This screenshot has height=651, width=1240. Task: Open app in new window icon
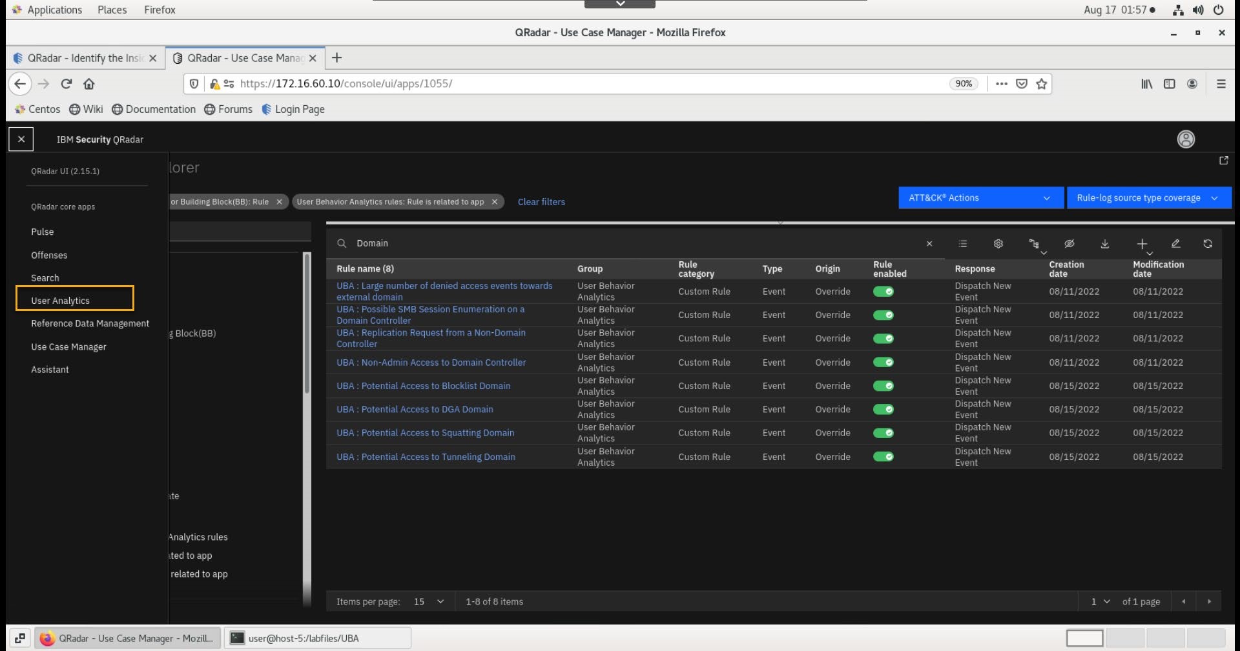(x=1223, y=161)
